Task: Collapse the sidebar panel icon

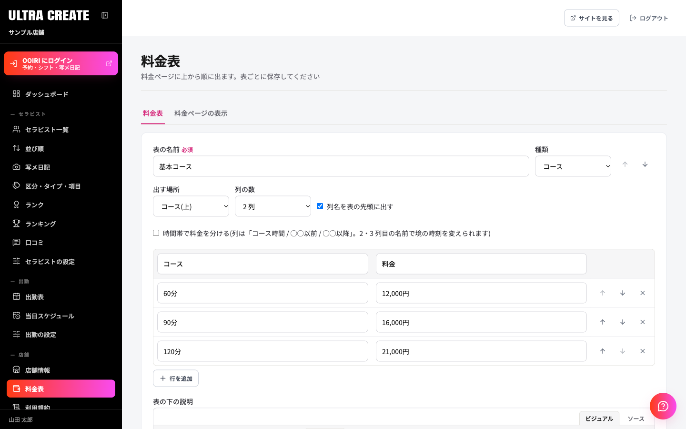Action: click(x=105, y=15)
